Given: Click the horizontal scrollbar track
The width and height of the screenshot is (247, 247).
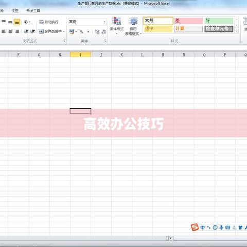Looking at the screenshot, I should pos(210,238).
